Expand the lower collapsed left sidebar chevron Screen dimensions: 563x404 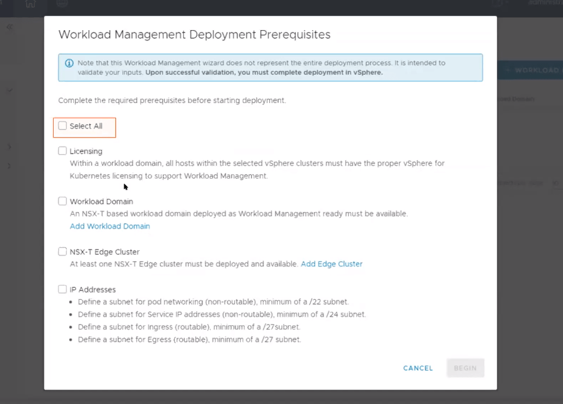(x=10, y=166)
